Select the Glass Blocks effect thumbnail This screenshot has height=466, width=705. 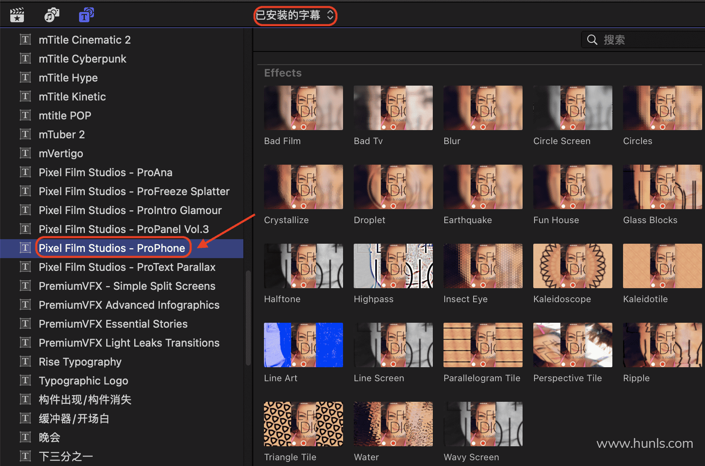[663, 187]
